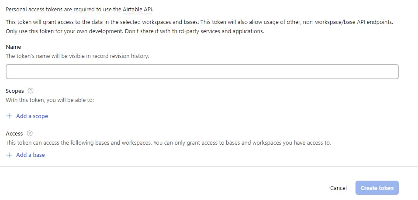Select the 'Add a base' link text
Image resolution: width=418 pixels, height=200 pixels.
[x=31, y=155]
